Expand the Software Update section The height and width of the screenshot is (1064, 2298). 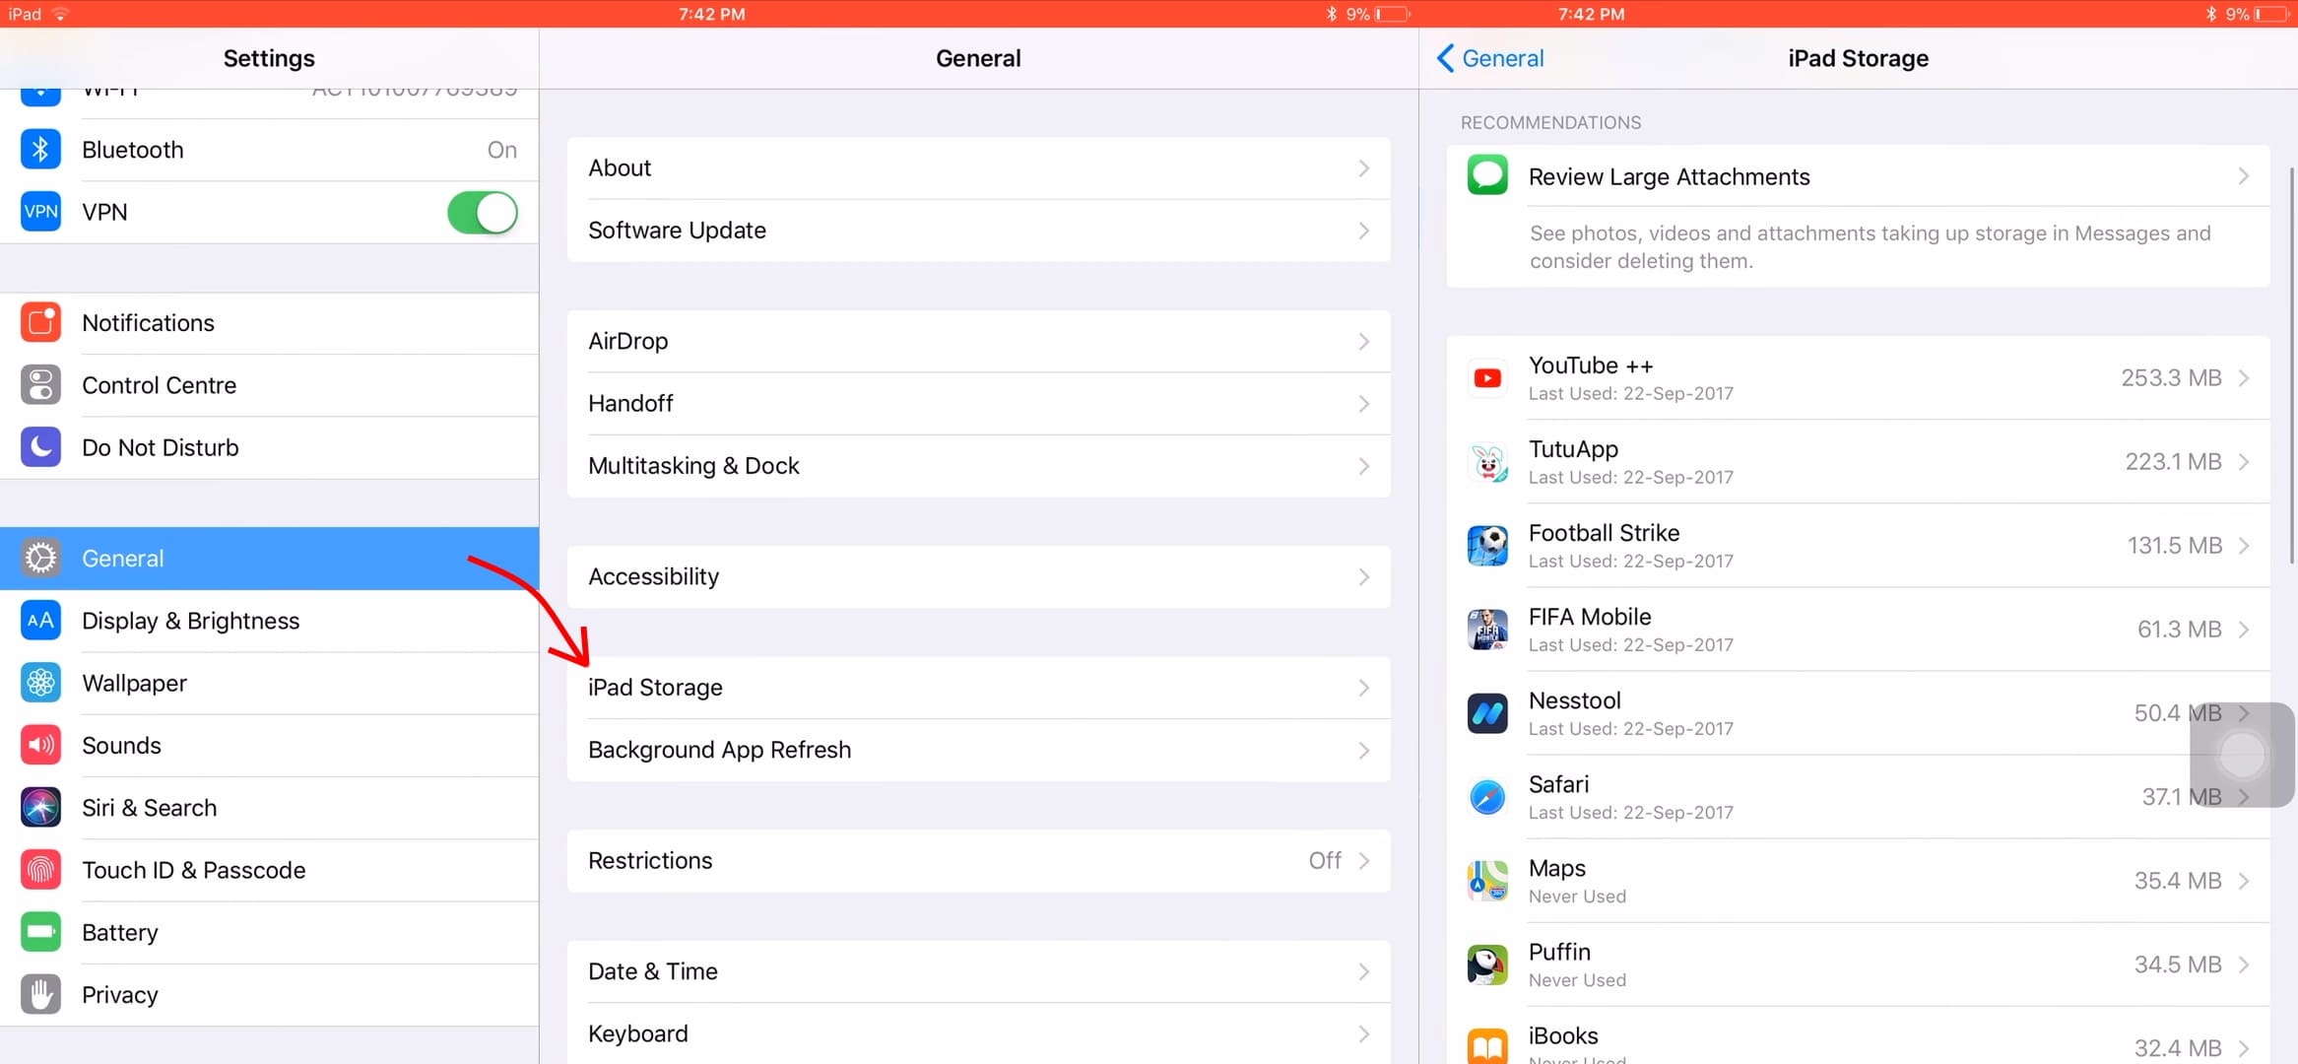(979, 229)
